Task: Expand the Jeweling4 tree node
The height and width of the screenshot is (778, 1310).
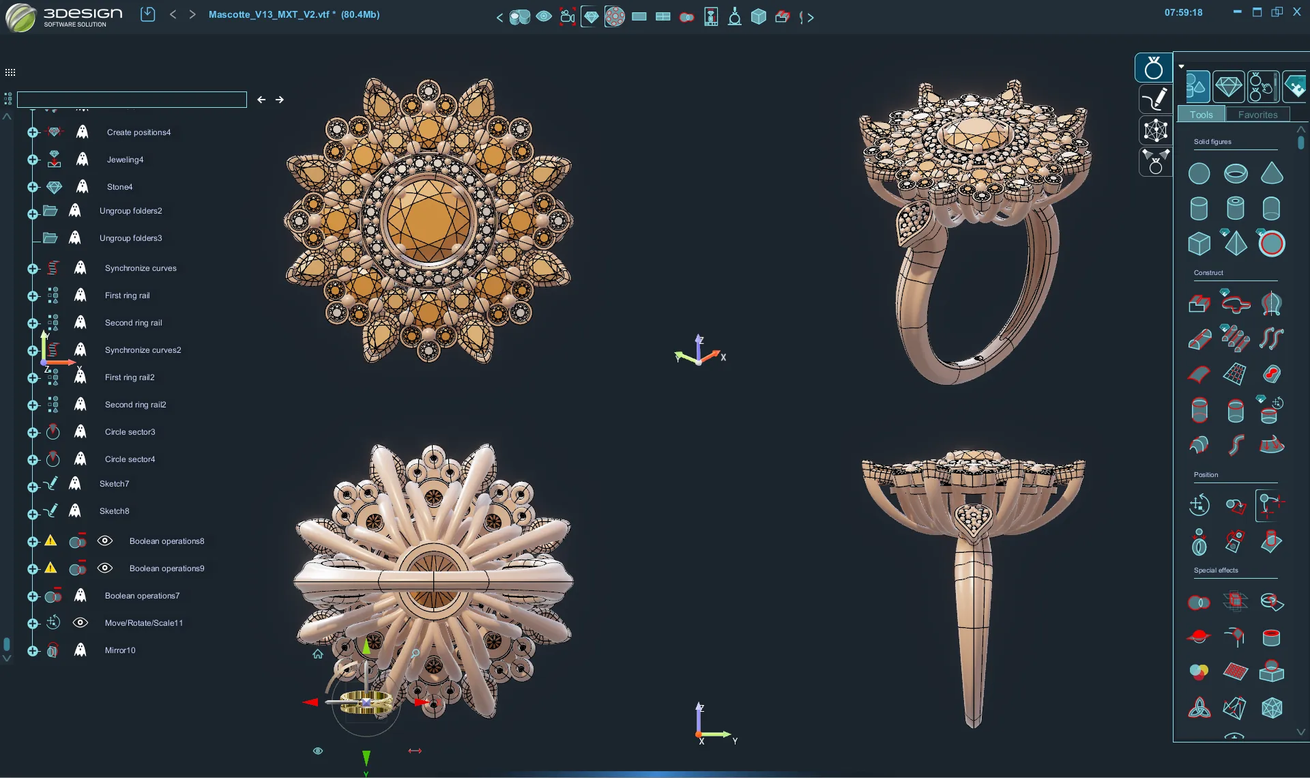Action: (33, 160)
